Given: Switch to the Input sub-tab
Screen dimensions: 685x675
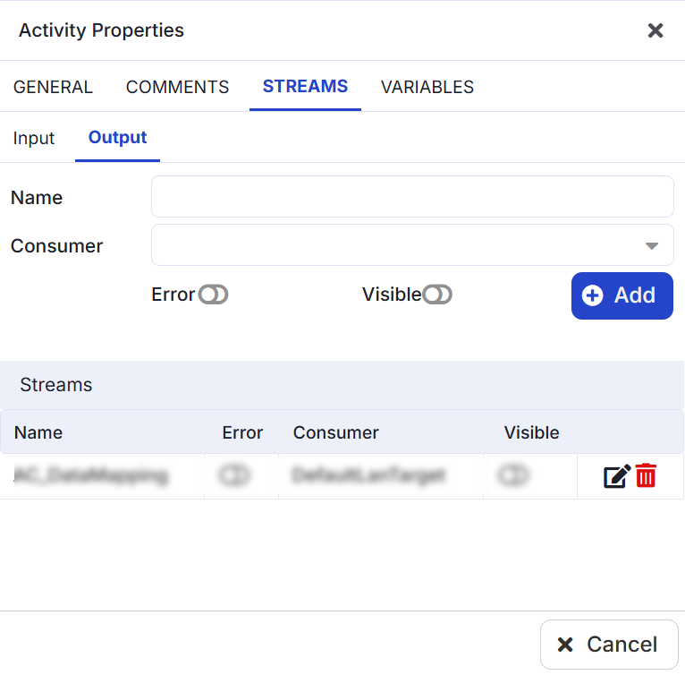Looking at the screenshot, I should point(34,138).
